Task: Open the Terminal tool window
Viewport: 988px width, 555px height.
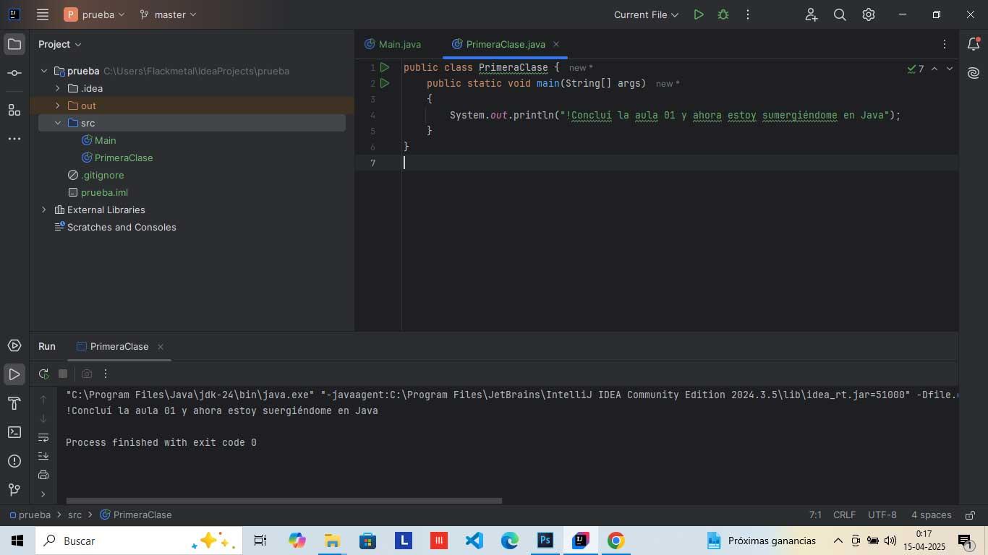Action: [14, 432]
